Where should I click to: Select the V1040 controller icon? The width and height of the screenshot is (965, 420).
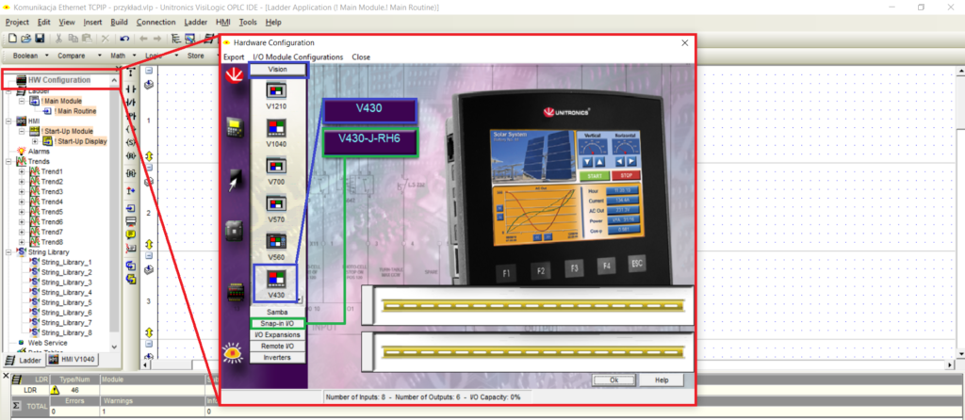276,128
